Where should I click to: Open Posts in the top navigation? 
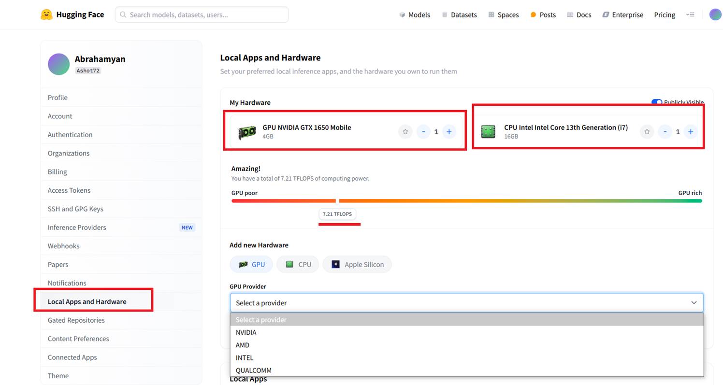click(x=543, y=14)
